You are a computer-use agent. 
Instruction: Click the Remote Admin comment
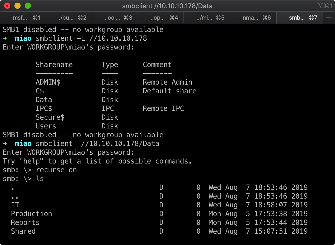tap(167, 82)
